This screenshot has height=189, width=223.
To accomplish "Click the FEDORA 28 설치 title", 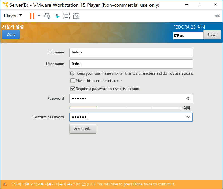I will click(189, 27).
